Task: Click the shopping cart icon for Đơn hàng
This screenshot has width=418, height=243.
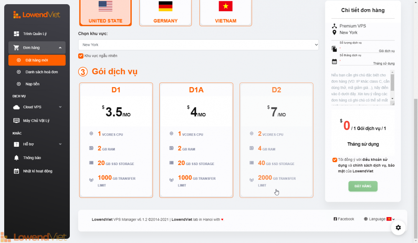Action: coord(16,48)
